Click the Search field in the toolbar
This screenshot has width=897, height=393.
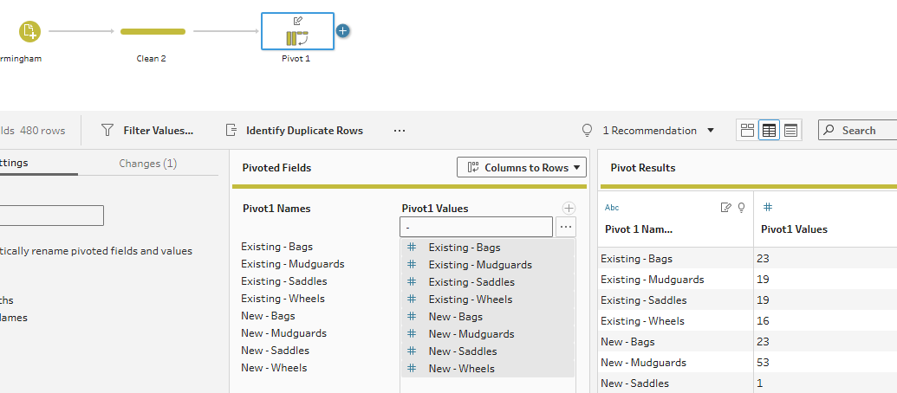tap(858, 131)
